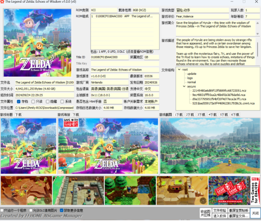Open the canyon desert screenshot thumbnail
This screenshot has width=261, height=221.
(x=26, y=191)
